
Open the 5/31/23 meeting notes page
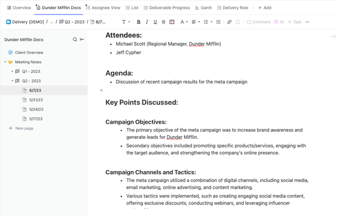[x=36, y=100]
